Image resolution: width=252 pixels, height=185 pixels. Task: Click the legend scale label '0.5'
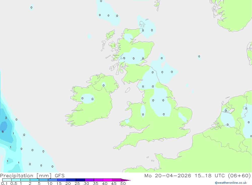coord(14,183)
